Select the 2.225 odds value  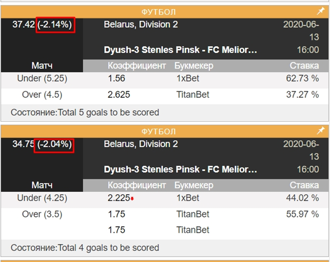(119, 198)
